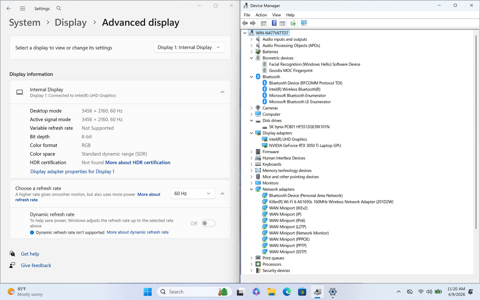Collapse the Display adapters node
This screenshot has height=300, width=480.
(x=251, y=133)
